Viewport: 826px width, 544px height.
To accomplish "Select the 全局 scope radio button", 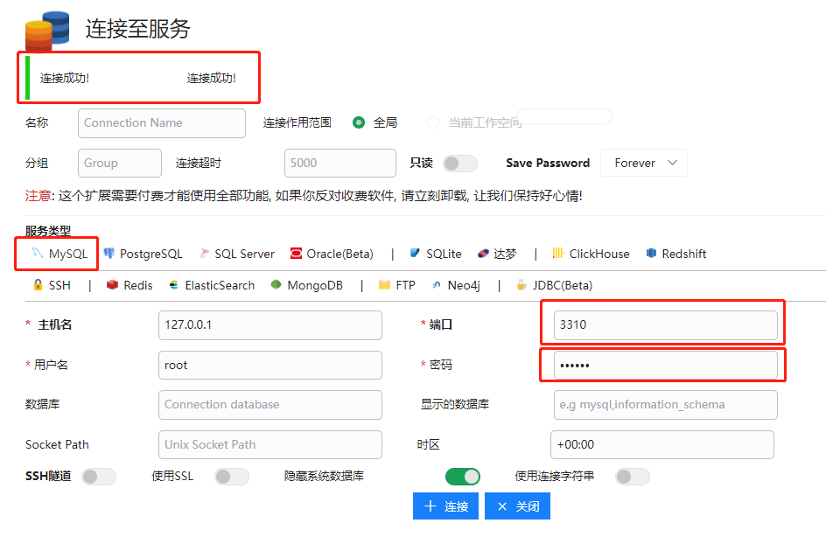I will [x=359, y=122].
